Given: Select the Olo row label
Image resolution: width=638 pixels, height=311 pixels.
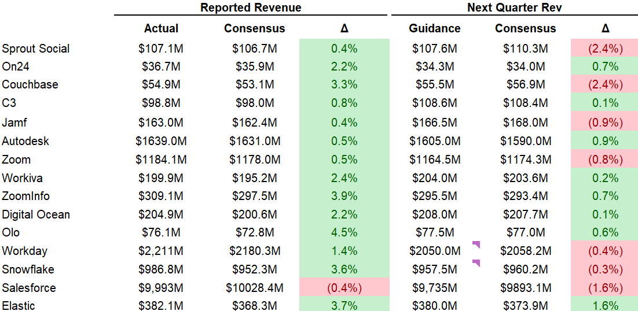Looking at the screenshot, I should [10, 232].
